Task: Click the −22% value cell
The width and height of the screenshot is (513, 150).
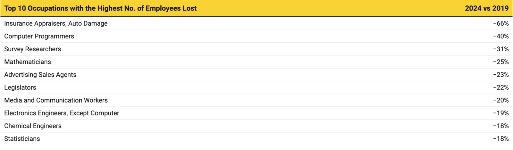Action: point(501,88)
